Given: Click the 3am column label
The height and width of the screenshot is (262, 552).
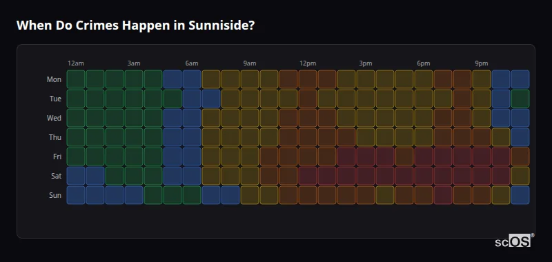Looking at the screenshot, I should (134, 63).
